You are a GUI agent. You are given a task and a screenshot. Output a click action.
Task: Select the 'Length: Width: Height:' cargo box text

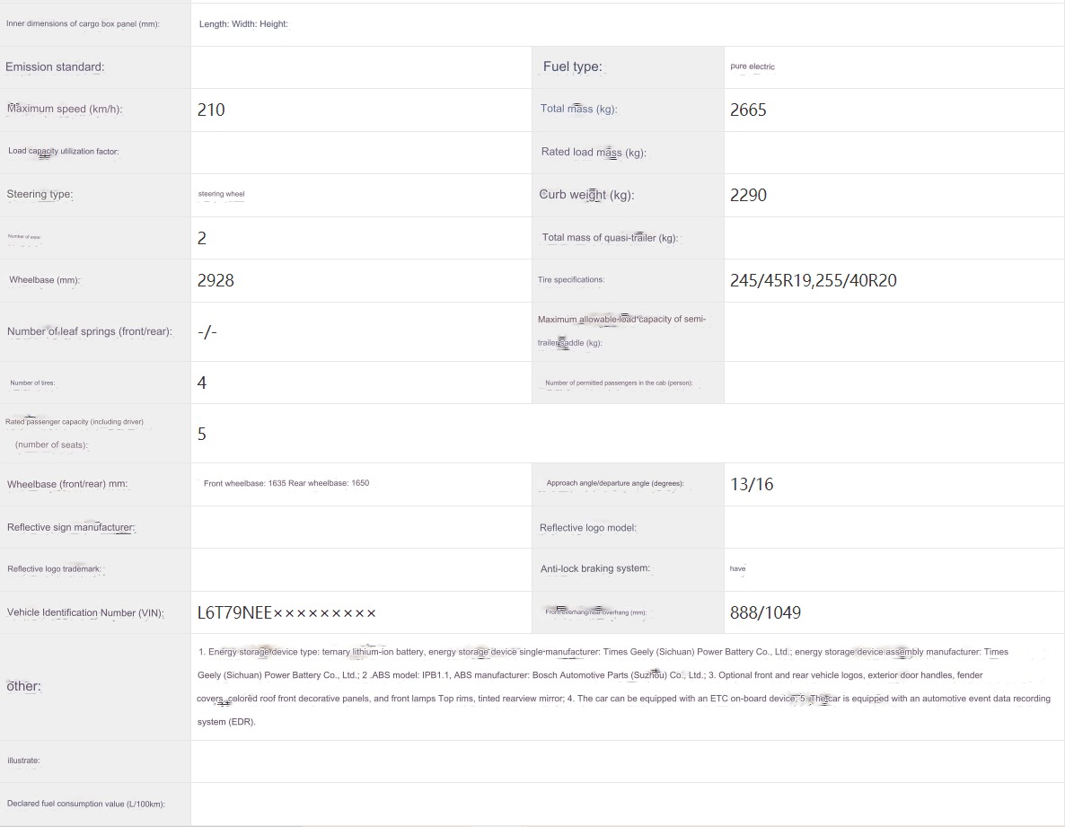point(243,24)
